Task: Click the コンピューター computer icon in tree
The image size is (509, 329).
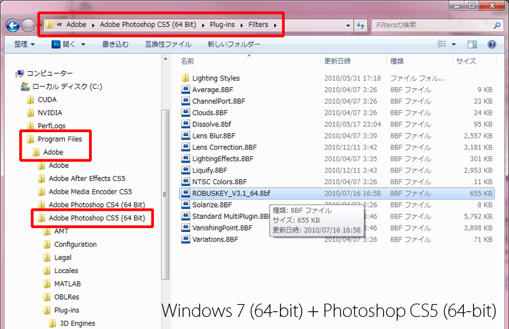Action: pyautogui.click(x=20, y=74)
